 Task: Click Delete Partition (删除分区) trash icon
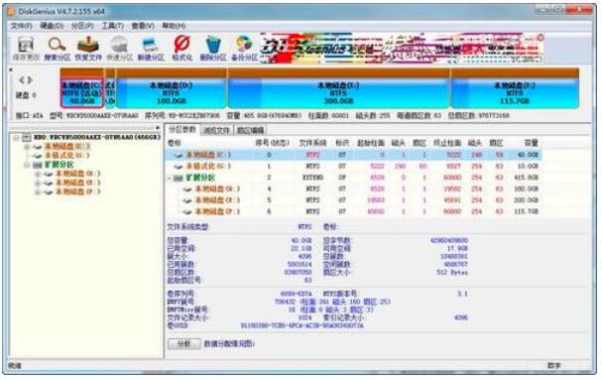coord(212,49)
